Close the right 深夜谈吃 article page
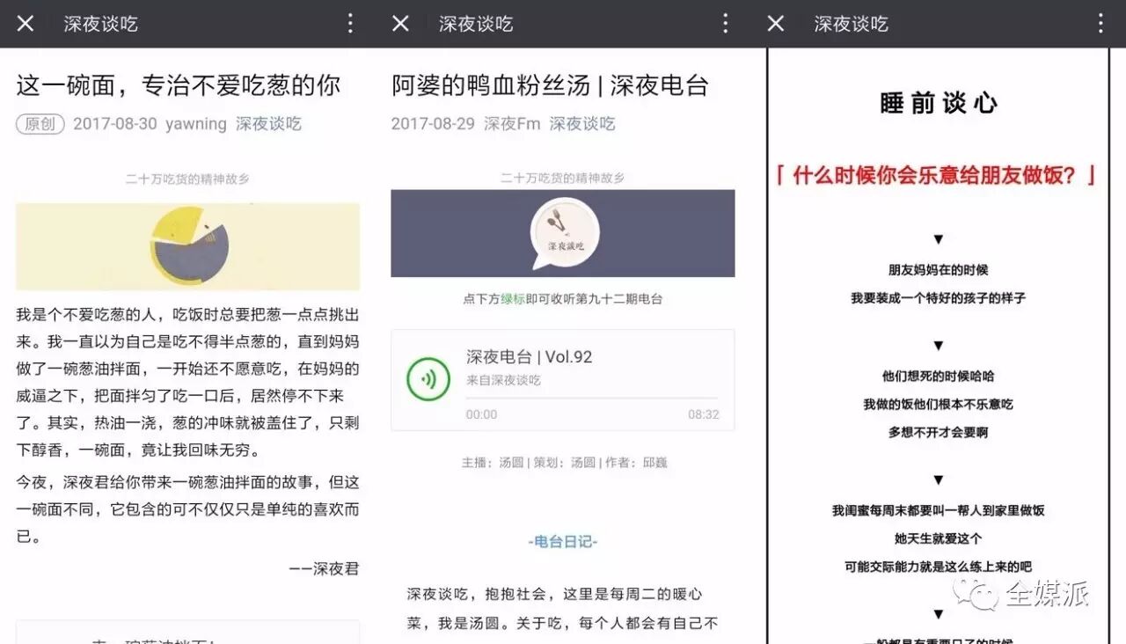Image resolution: width=1126 pixels, height=644 pixels. 775,24
